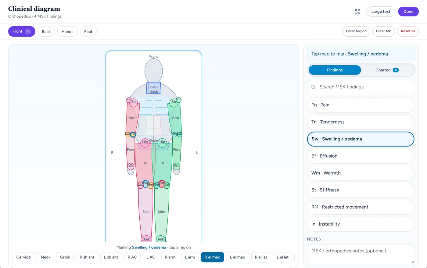This screenshot has height=268, width=427.
Task: Tap the pink right wrist Wr circle
Action: (131, 166)
